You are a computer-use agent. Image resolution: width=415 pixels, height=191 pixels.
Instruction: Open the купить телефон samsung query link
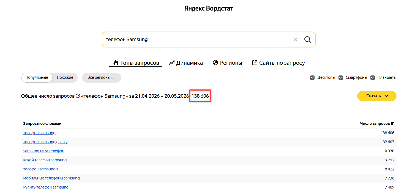pos(46,187)
